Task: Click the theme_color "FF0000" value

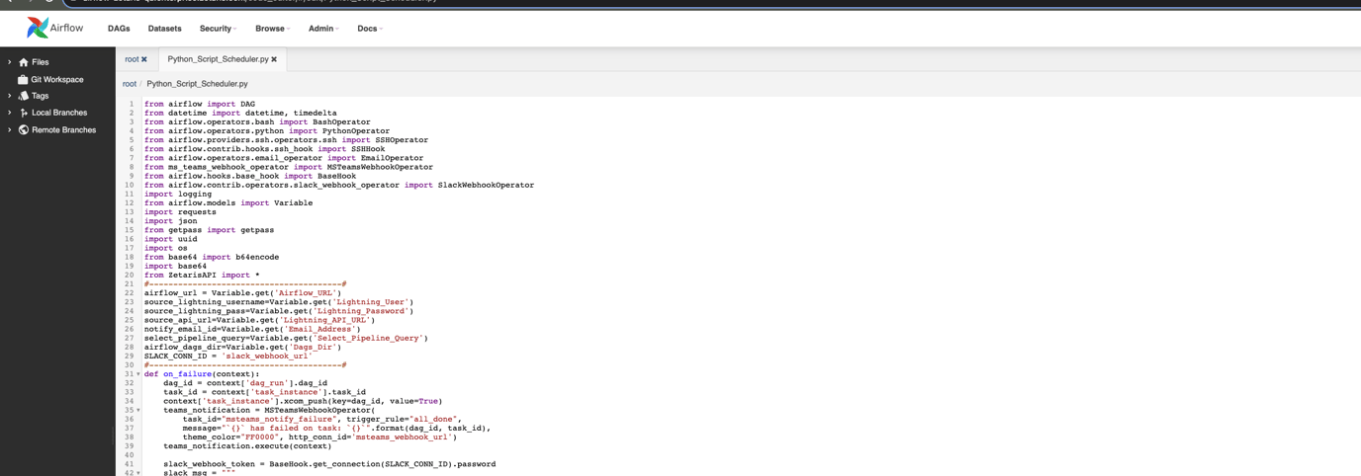Action: (x=259, y=436)
